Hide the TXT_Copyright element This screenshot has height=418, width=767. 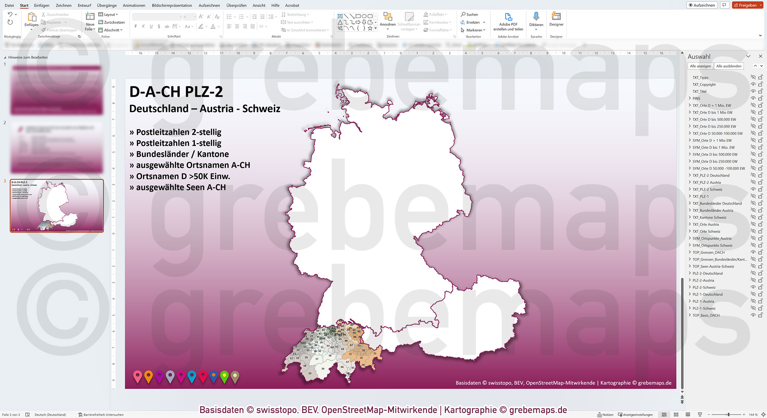tap(754, 84)
